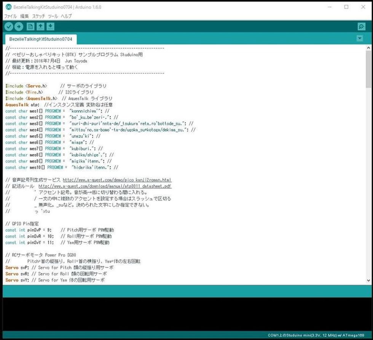This screenshot has height=340, width=373.
Task: Open the ファイル menu
Action: point(10,16)
